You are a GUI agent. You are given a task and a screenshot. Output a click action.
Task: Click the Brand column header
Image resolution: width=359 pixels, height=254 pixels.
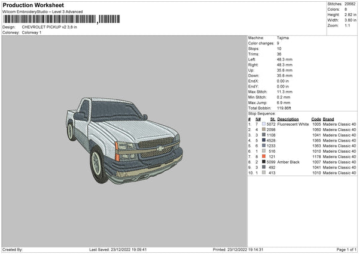click(x=328, y=119)
